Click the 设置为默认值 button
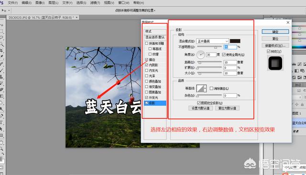Screen dimensions: 306x175 coord(201,108)
